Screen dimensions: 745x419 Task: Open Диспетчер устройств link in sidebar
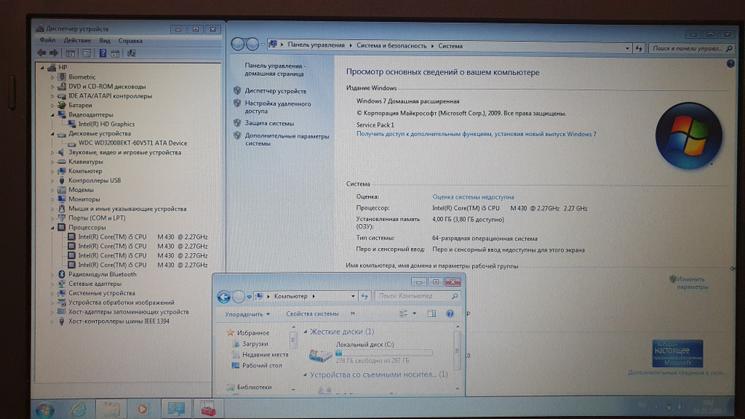pos(276,91)
